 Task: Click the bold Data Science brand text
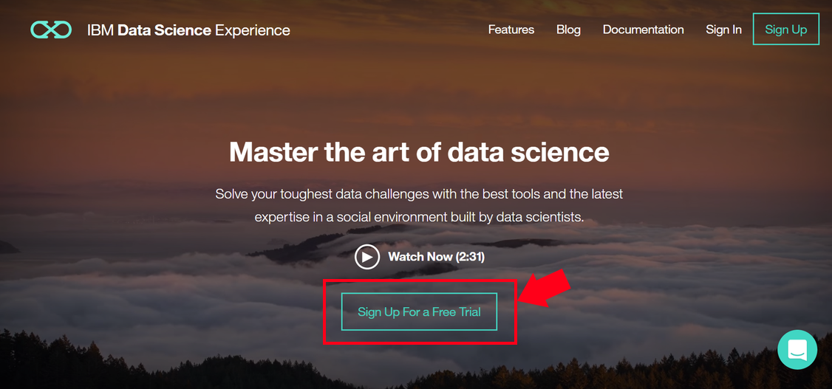(x=165, y=30)
